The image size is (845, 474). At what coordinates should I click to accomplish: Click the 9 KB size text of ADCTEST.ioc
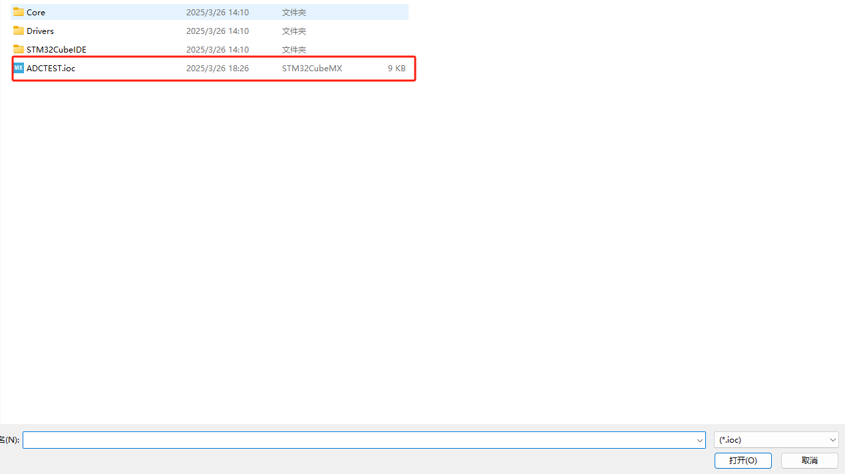[x=396, y=68]
